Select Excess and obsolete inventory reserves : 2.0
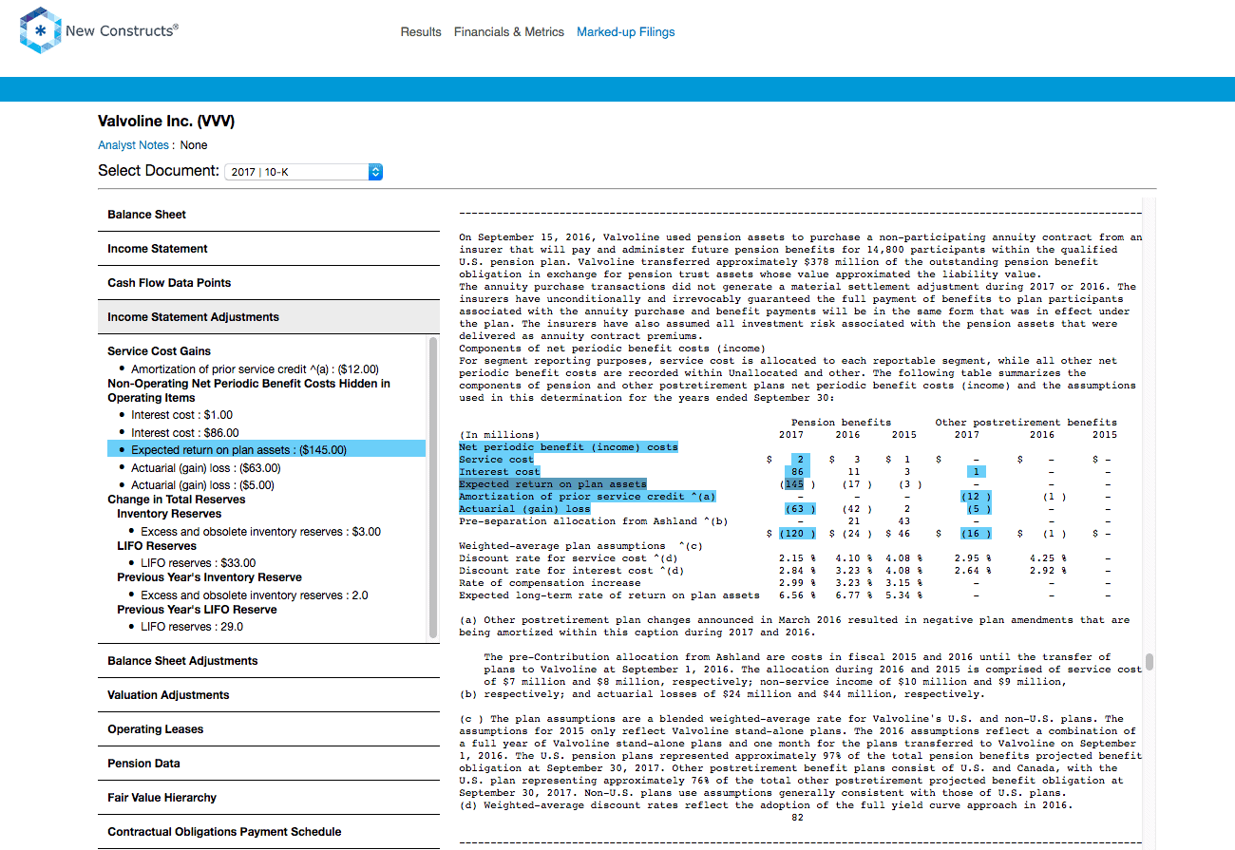This screenshot has height=850, width=1235. (255, 595)
